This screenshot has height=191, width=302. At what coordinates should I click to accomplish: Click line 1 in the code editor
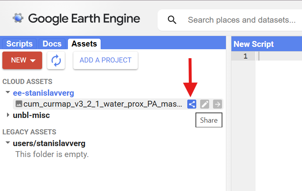pos(279,56)
